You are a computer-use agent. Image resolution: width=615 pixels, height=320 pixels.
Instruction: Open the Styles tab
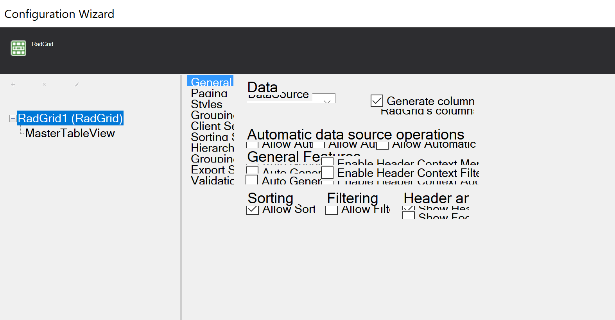(207, 104)
